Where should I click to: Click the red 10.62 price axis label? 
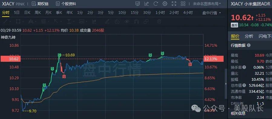(x=10, y=59)
